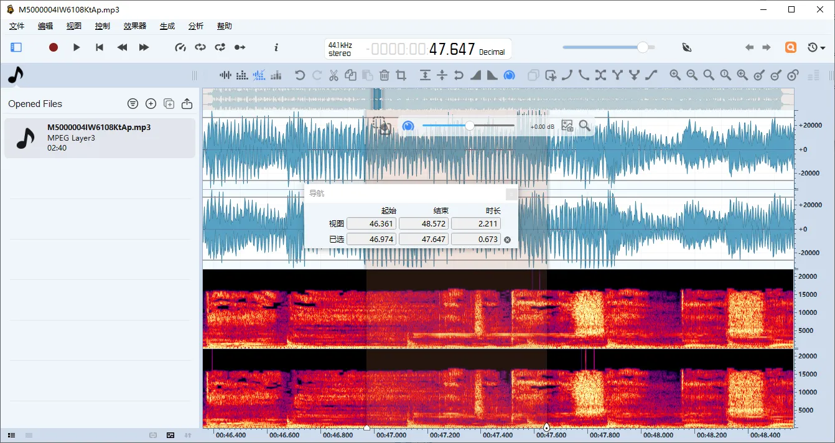Screen dimensions: 835x443
Task: Select M5000004IW6108KtAp.mp3 in Opened Files
Action: point(100,138)
